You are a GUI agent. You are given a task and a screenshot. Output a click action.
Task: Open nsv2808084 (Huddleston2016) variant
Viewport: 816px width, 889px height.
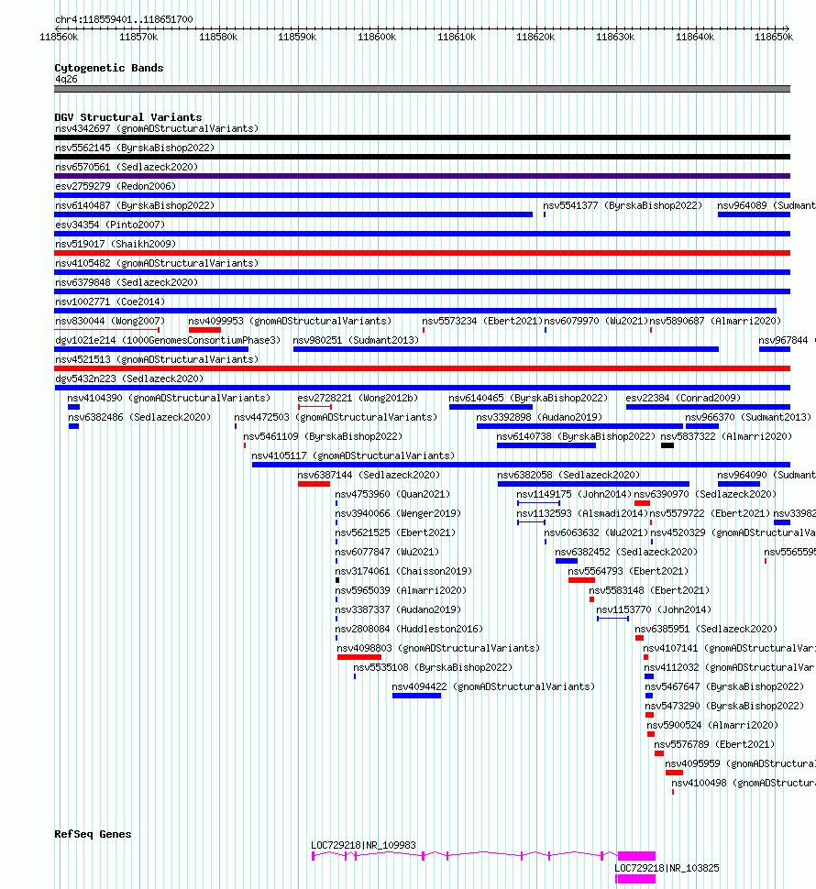409,630
